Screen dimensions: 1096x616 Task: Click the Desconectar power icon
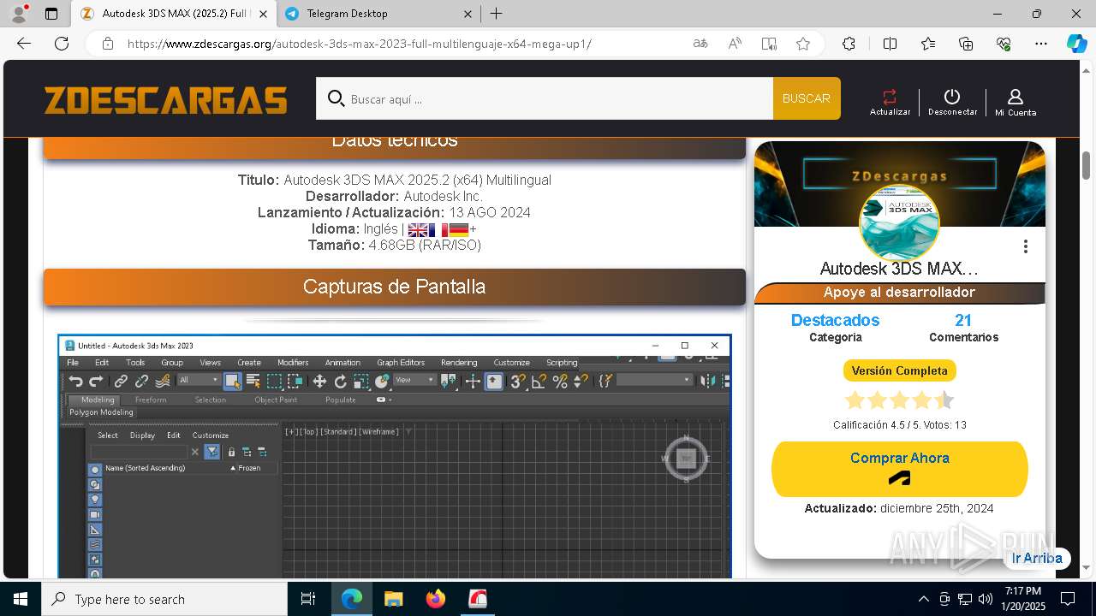[952, 102]
